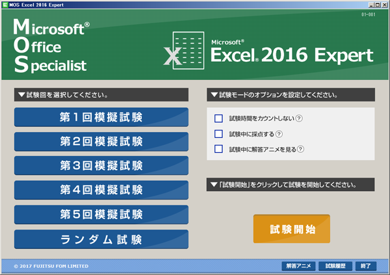Viewport: 390px width, 275px height.
Task: Select 第2回模擬試験 mock exam
Action: [101, 141]
